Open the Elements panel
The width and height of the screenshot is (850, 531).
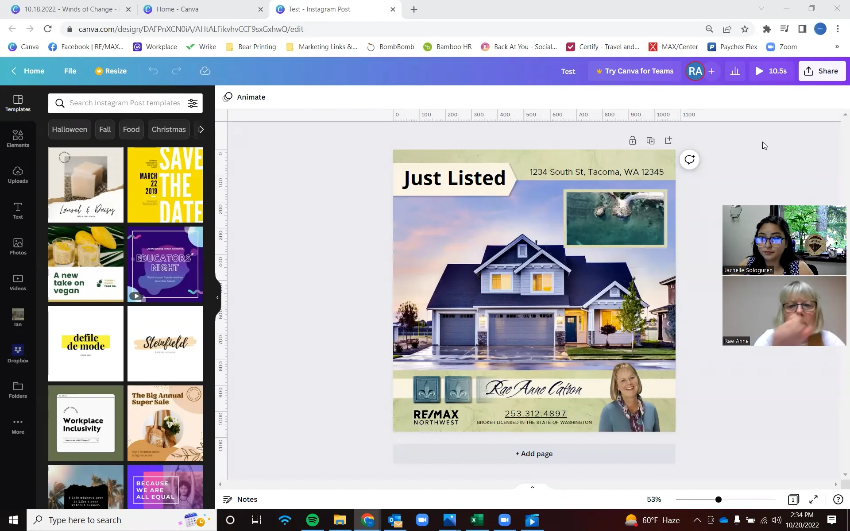click(x=18, y=139)
